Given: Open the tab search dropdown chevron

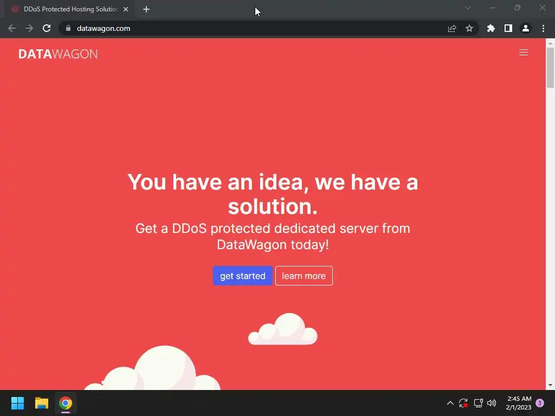Looking at the screenshot, I should pos(467,8).
